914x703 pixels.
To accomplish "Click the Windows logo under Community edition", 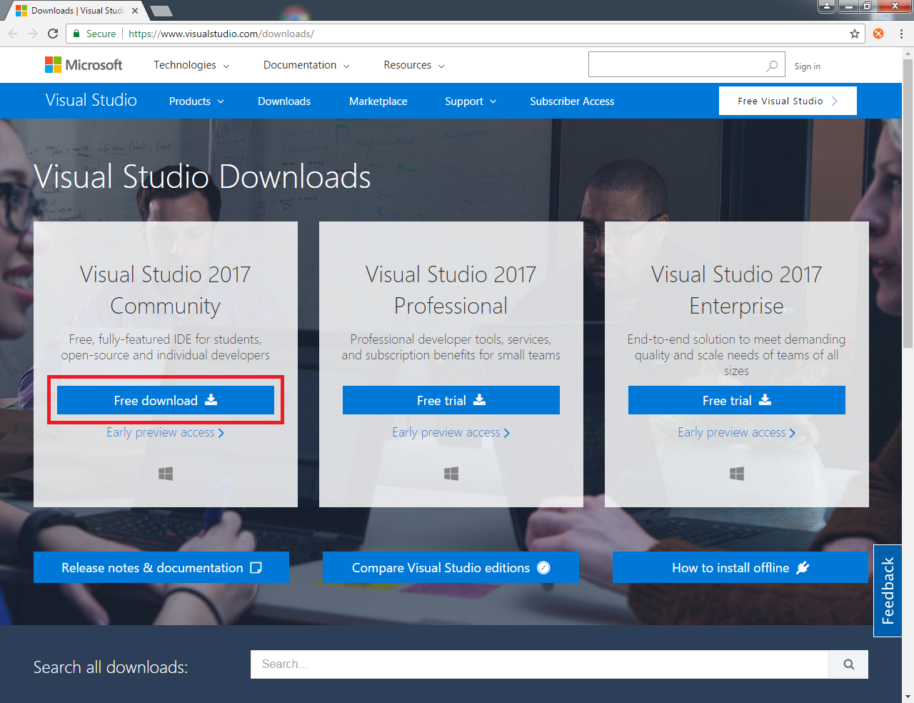I will tap(166, 474).
